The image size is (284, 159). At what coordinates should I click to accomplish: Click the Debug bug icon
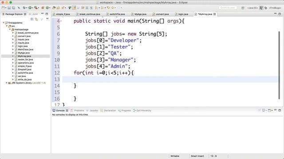coord(24,8)
